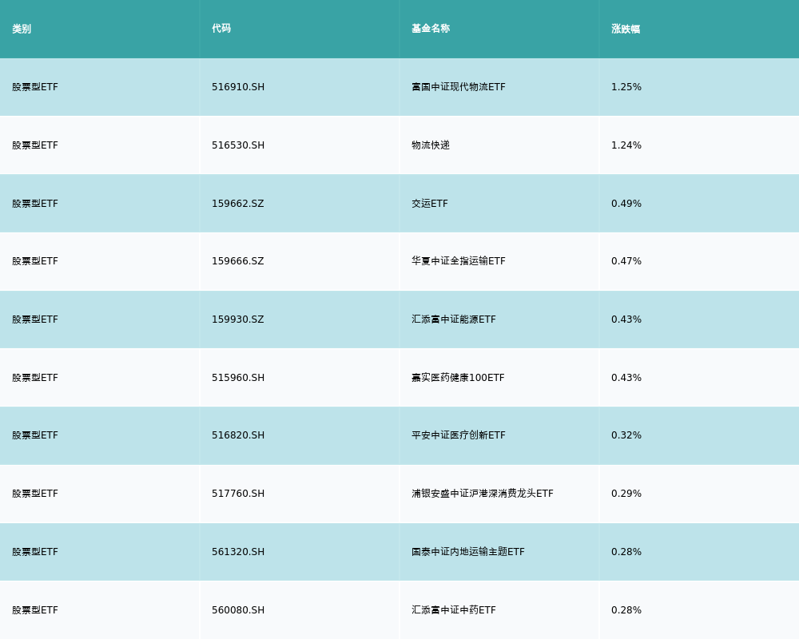Select fund name 国泰中证内地运输主题ETF
The width and height of the screenshot is (799, 639).
click(467, 552)
